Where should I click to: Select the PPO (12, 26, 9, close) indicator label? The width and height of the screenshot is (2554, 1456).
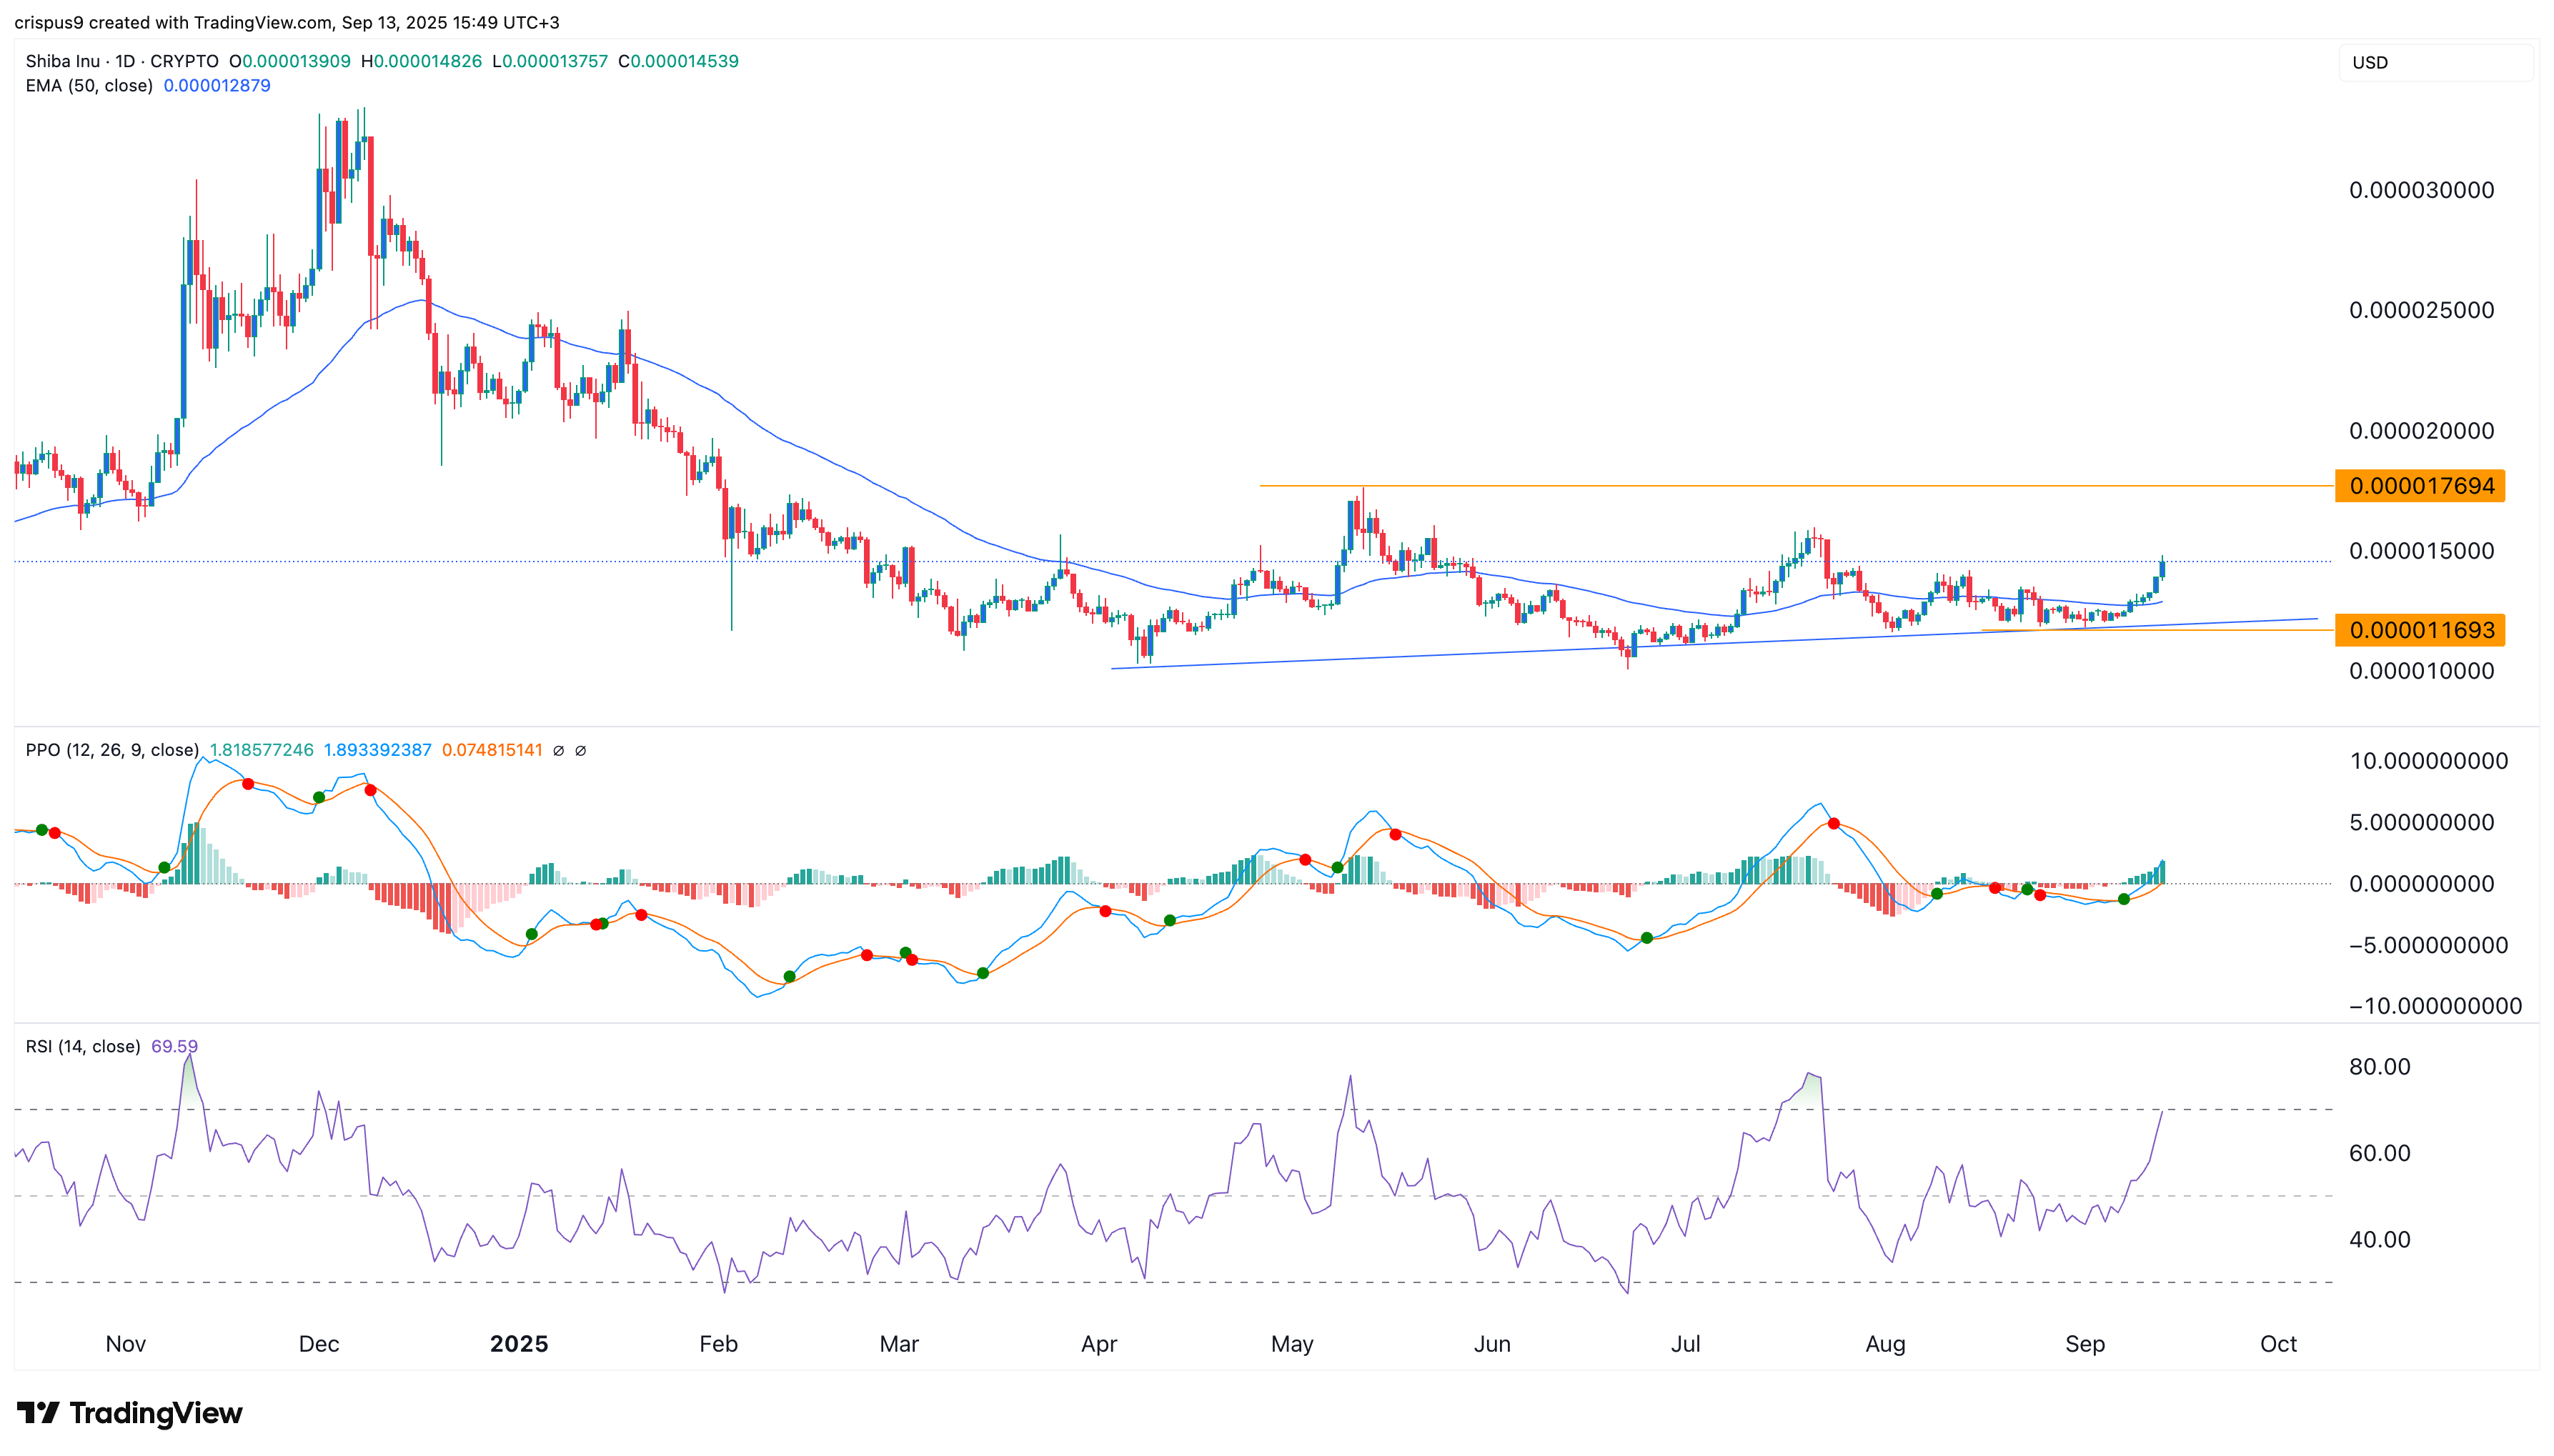(x=112, y=750)
